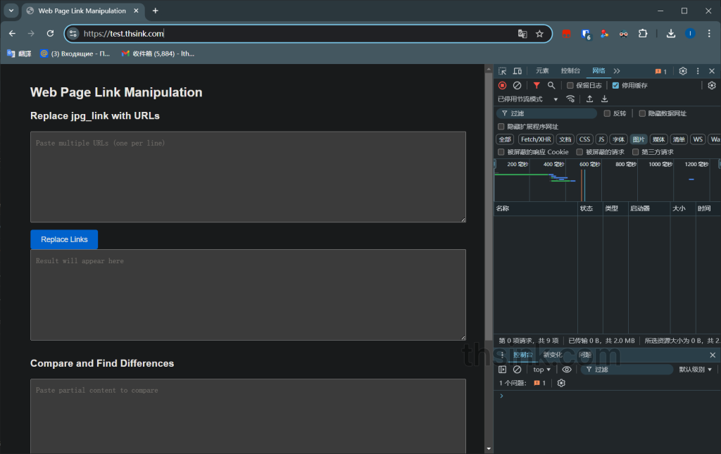
Task: Bookmark this page with the star icon
Action: coord(539,33)
